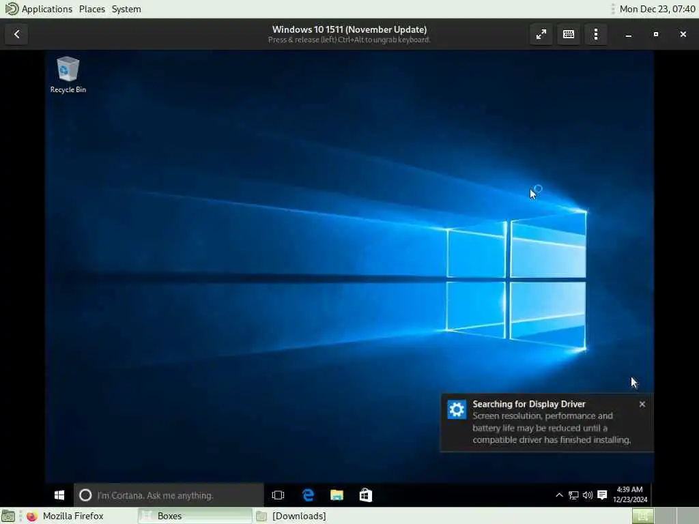Select the Recycle Bin desktop icon
Viewport: 699px width, 524px height.
tap(68, 75)
